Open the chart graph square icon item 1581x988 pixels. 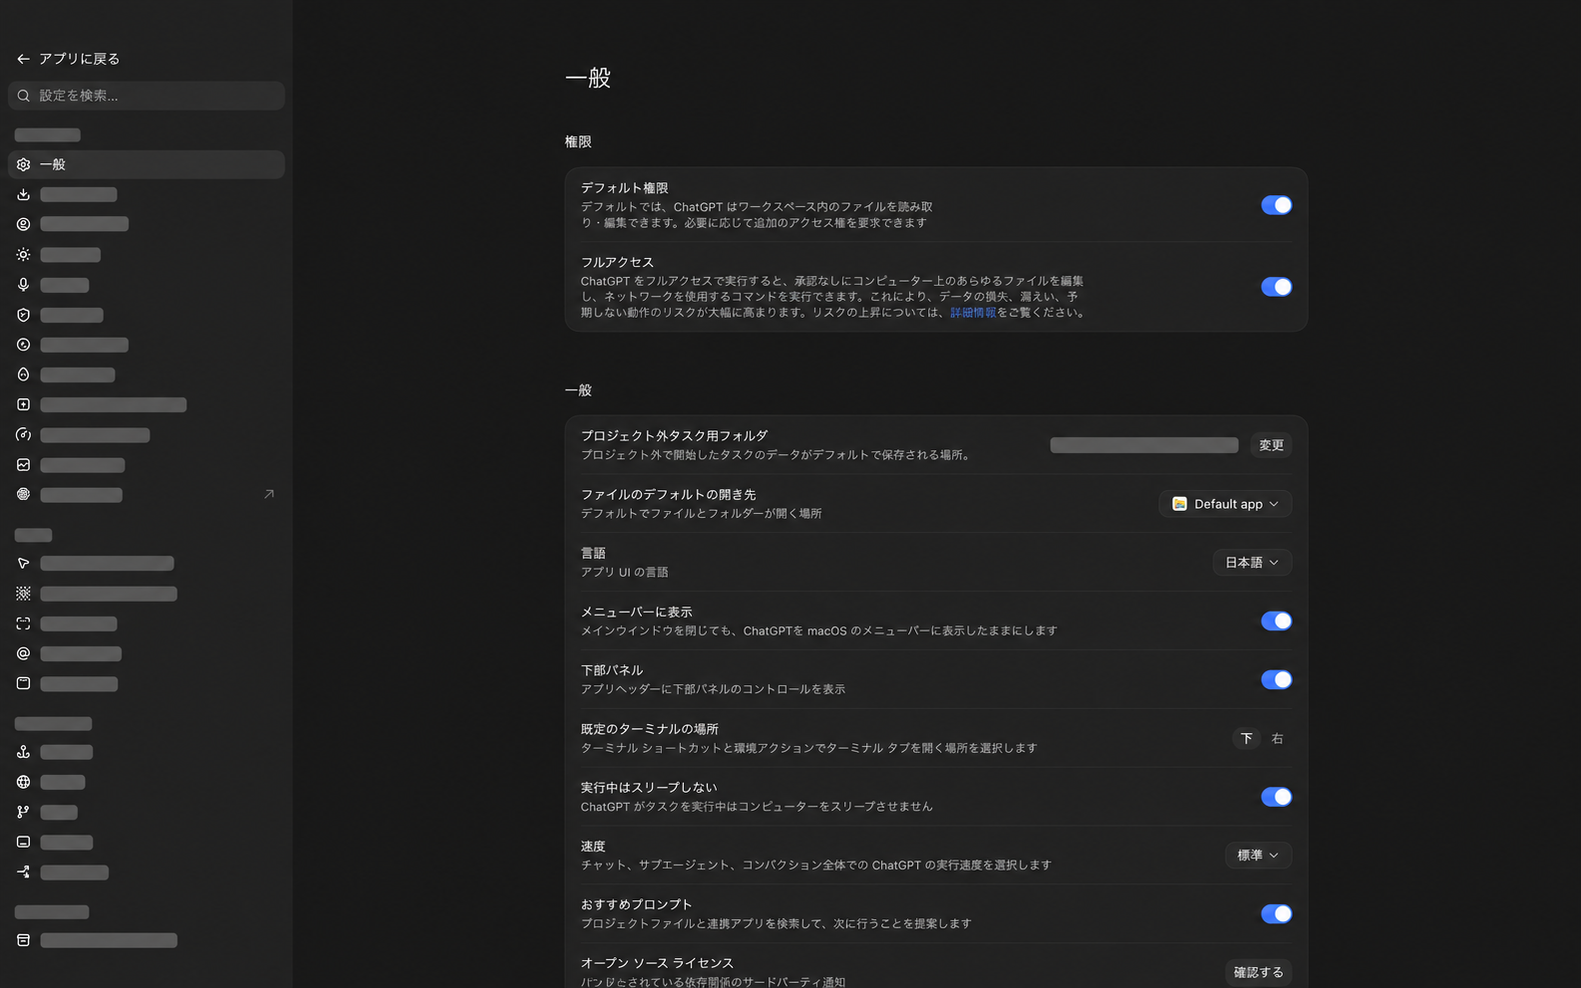point(23,465)
